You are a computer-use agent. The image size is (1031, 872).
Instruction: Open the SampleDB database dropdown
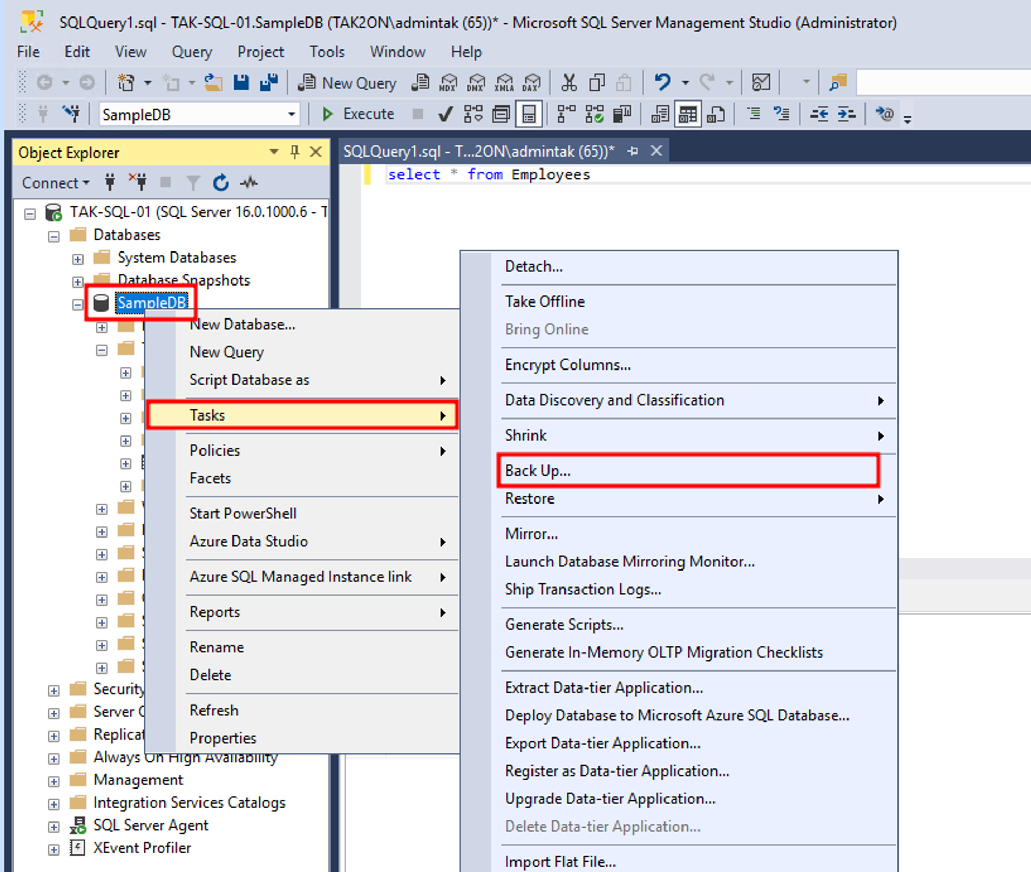click(x=291, y=114)
